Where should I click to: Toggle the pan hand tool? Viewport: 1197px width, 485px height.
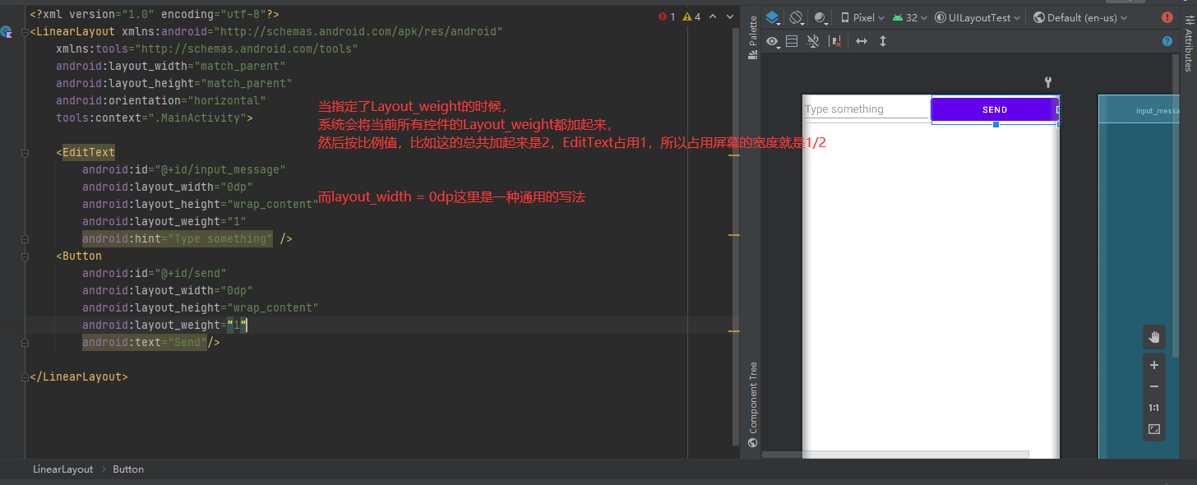click(1154, 337)
